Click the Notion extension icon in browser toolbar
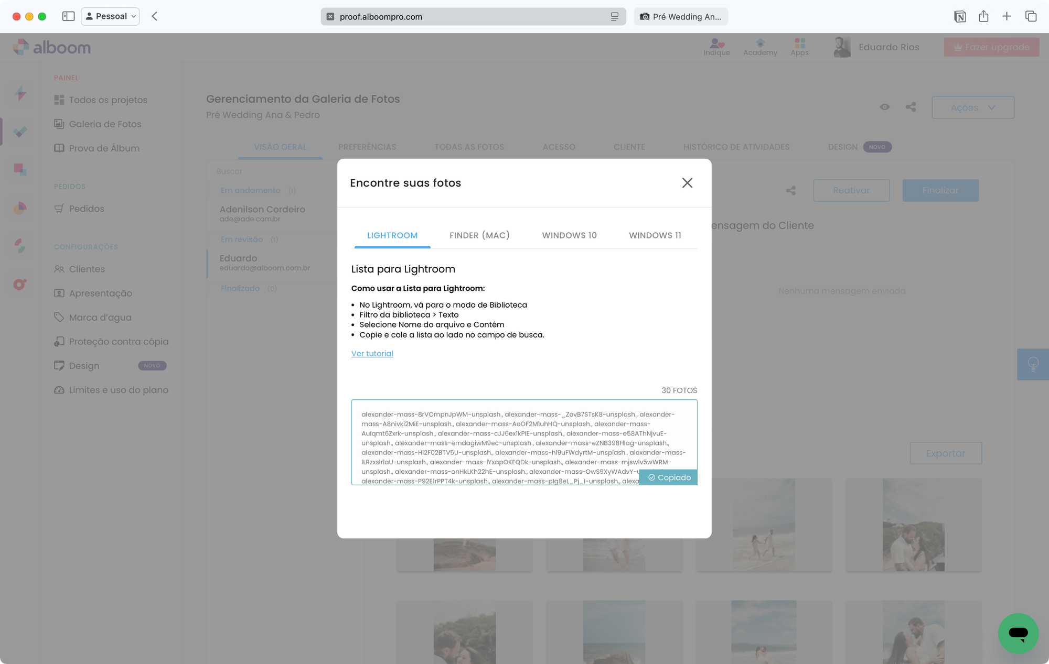This screenshot has height=664, width=1049. [x=959, y=16]
